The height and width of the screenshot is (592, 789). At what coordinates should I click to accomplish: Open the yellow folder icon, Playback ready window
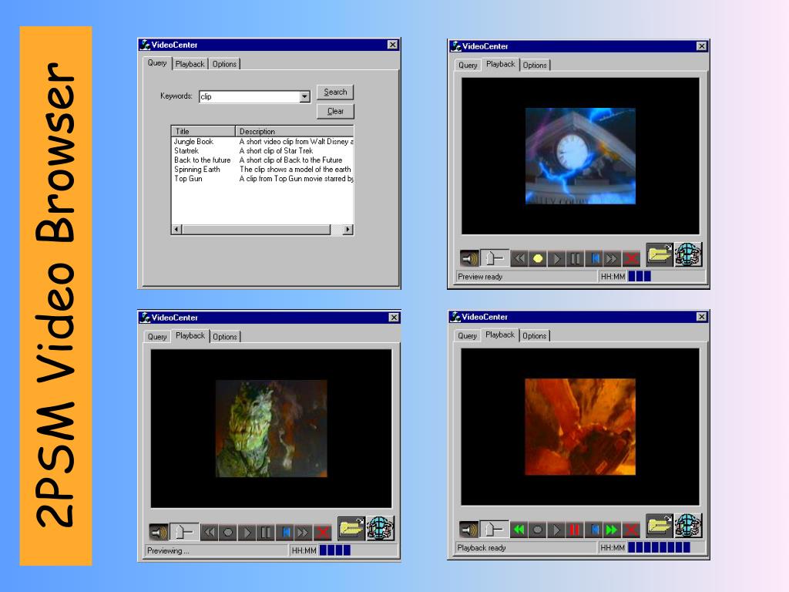click(660, 526)
